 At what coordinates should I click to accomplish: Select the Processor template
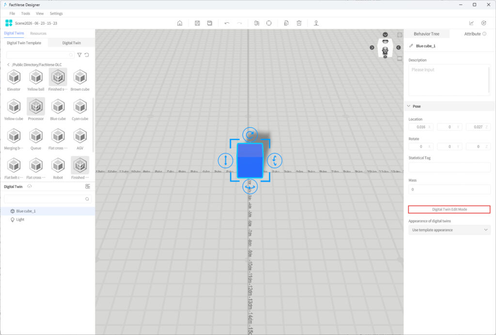(x=36, y=109)
